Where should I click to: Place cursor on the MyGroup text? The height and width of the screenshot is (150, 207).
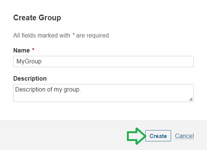pyautogui.click(x=29, y=61)
